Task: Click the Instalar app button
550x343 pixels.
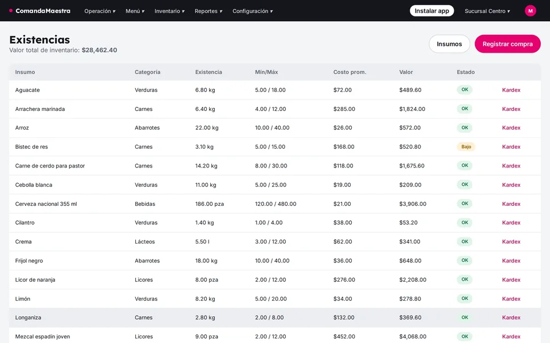Action: [432, 11]
